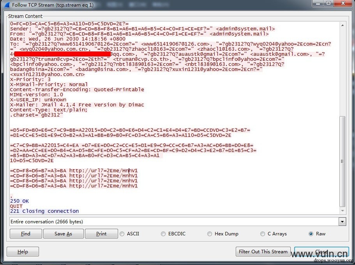Select the Raw radio option
The height and width of the screenshot is (265, 355).
pos(311,234)
